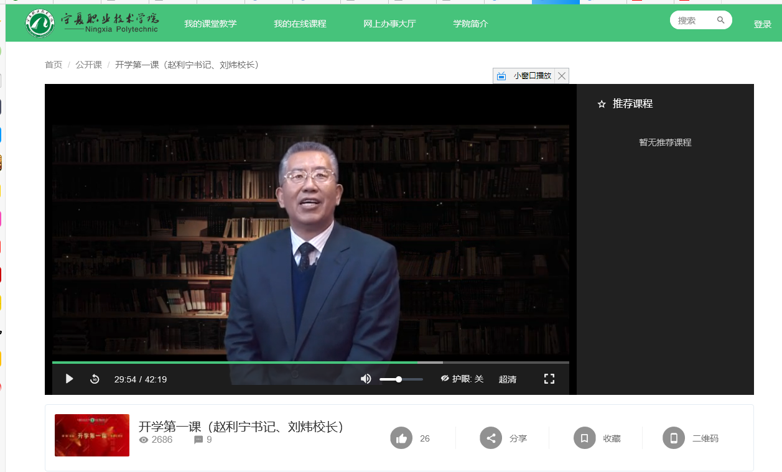This screenshot has height=472, width=782.
Task: Rewind the video 10 seconds
Action: 95,379
